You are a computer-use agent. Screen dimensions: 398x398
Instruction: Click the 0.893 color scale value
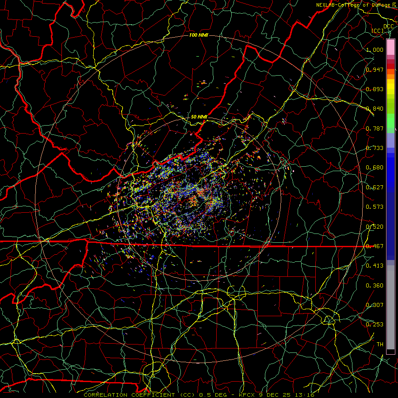[x=375, y=89]
